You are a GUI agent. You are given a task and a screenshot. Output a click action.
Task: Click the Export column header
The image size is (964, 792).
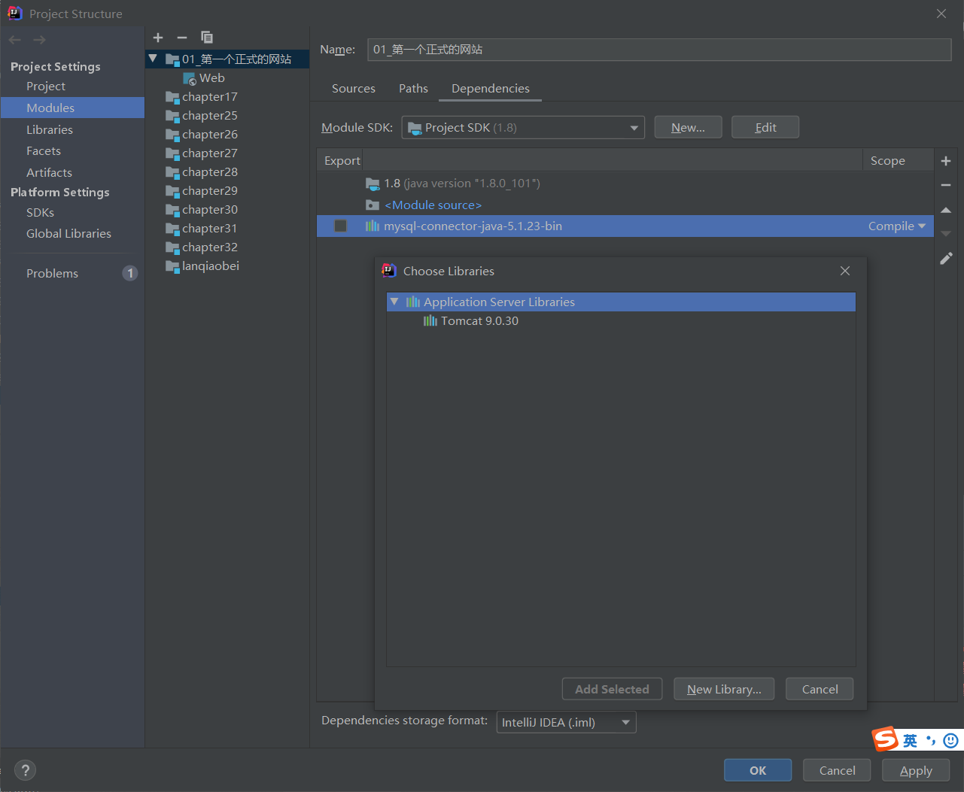342,161
